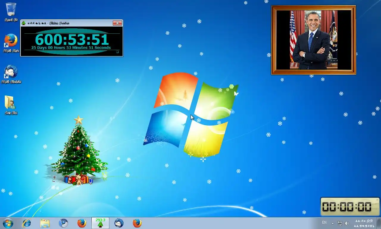Click the decorated Christmas tree desktop gadget

coord(79,151)
